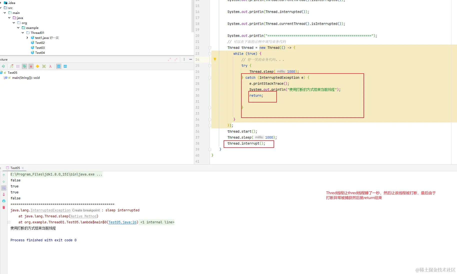Click Create breakpoint in console
This screenshot has width=457, height=274.
[86, 210]
